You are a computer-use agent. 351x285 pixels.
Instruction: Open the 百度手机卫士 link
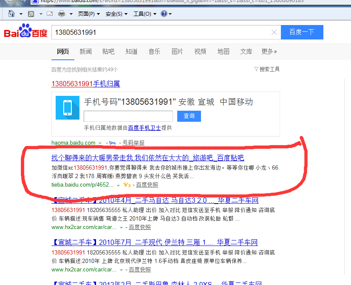(144, 128)
